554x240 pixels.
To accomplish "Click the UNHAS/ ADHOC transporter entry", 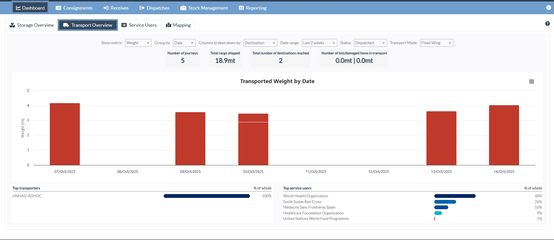I will point(27,196).
